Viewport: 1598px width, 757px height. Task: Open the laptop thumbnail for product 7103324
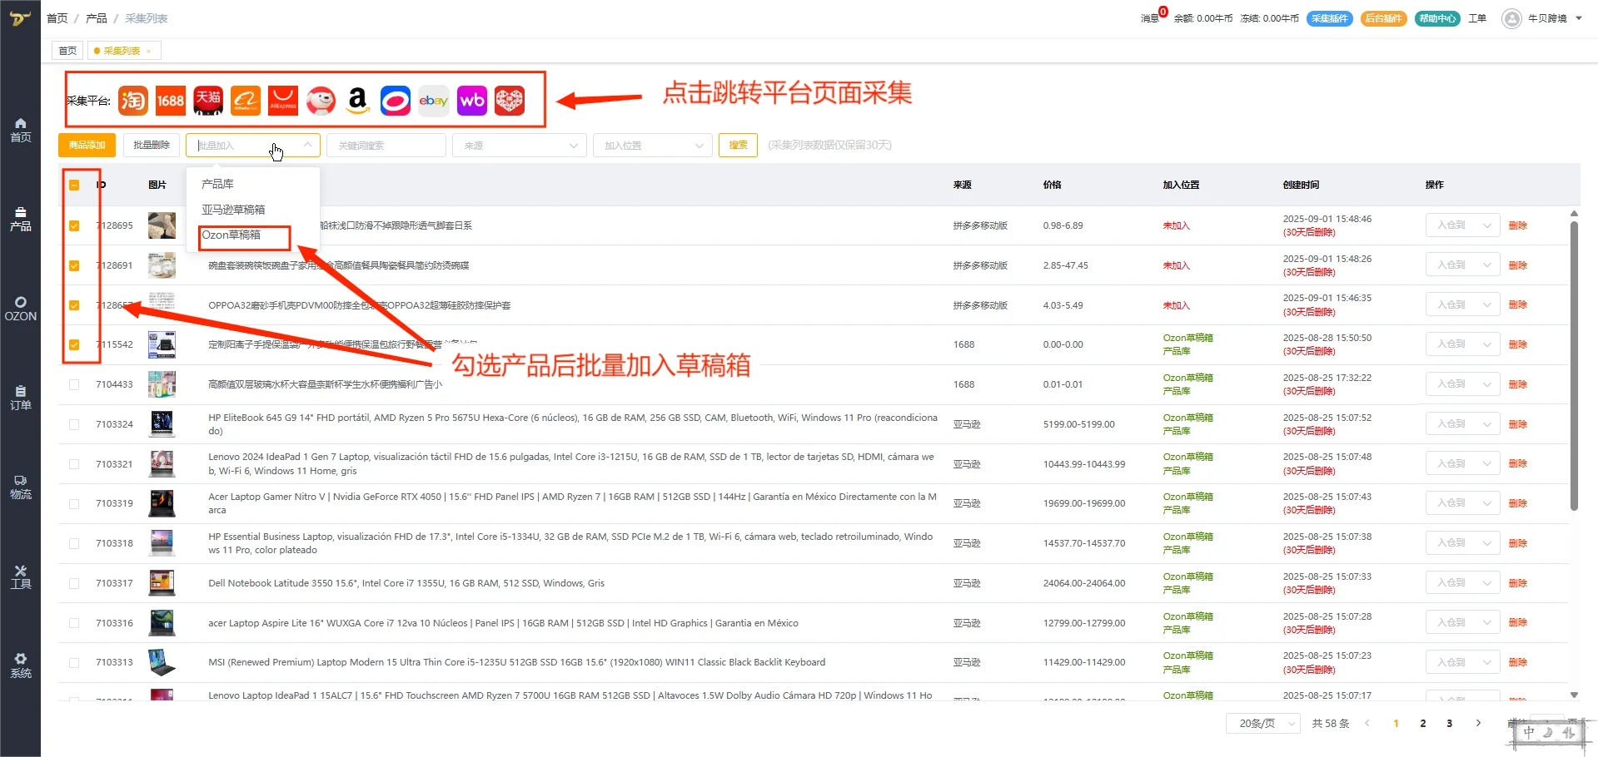(x=162, y=424)
